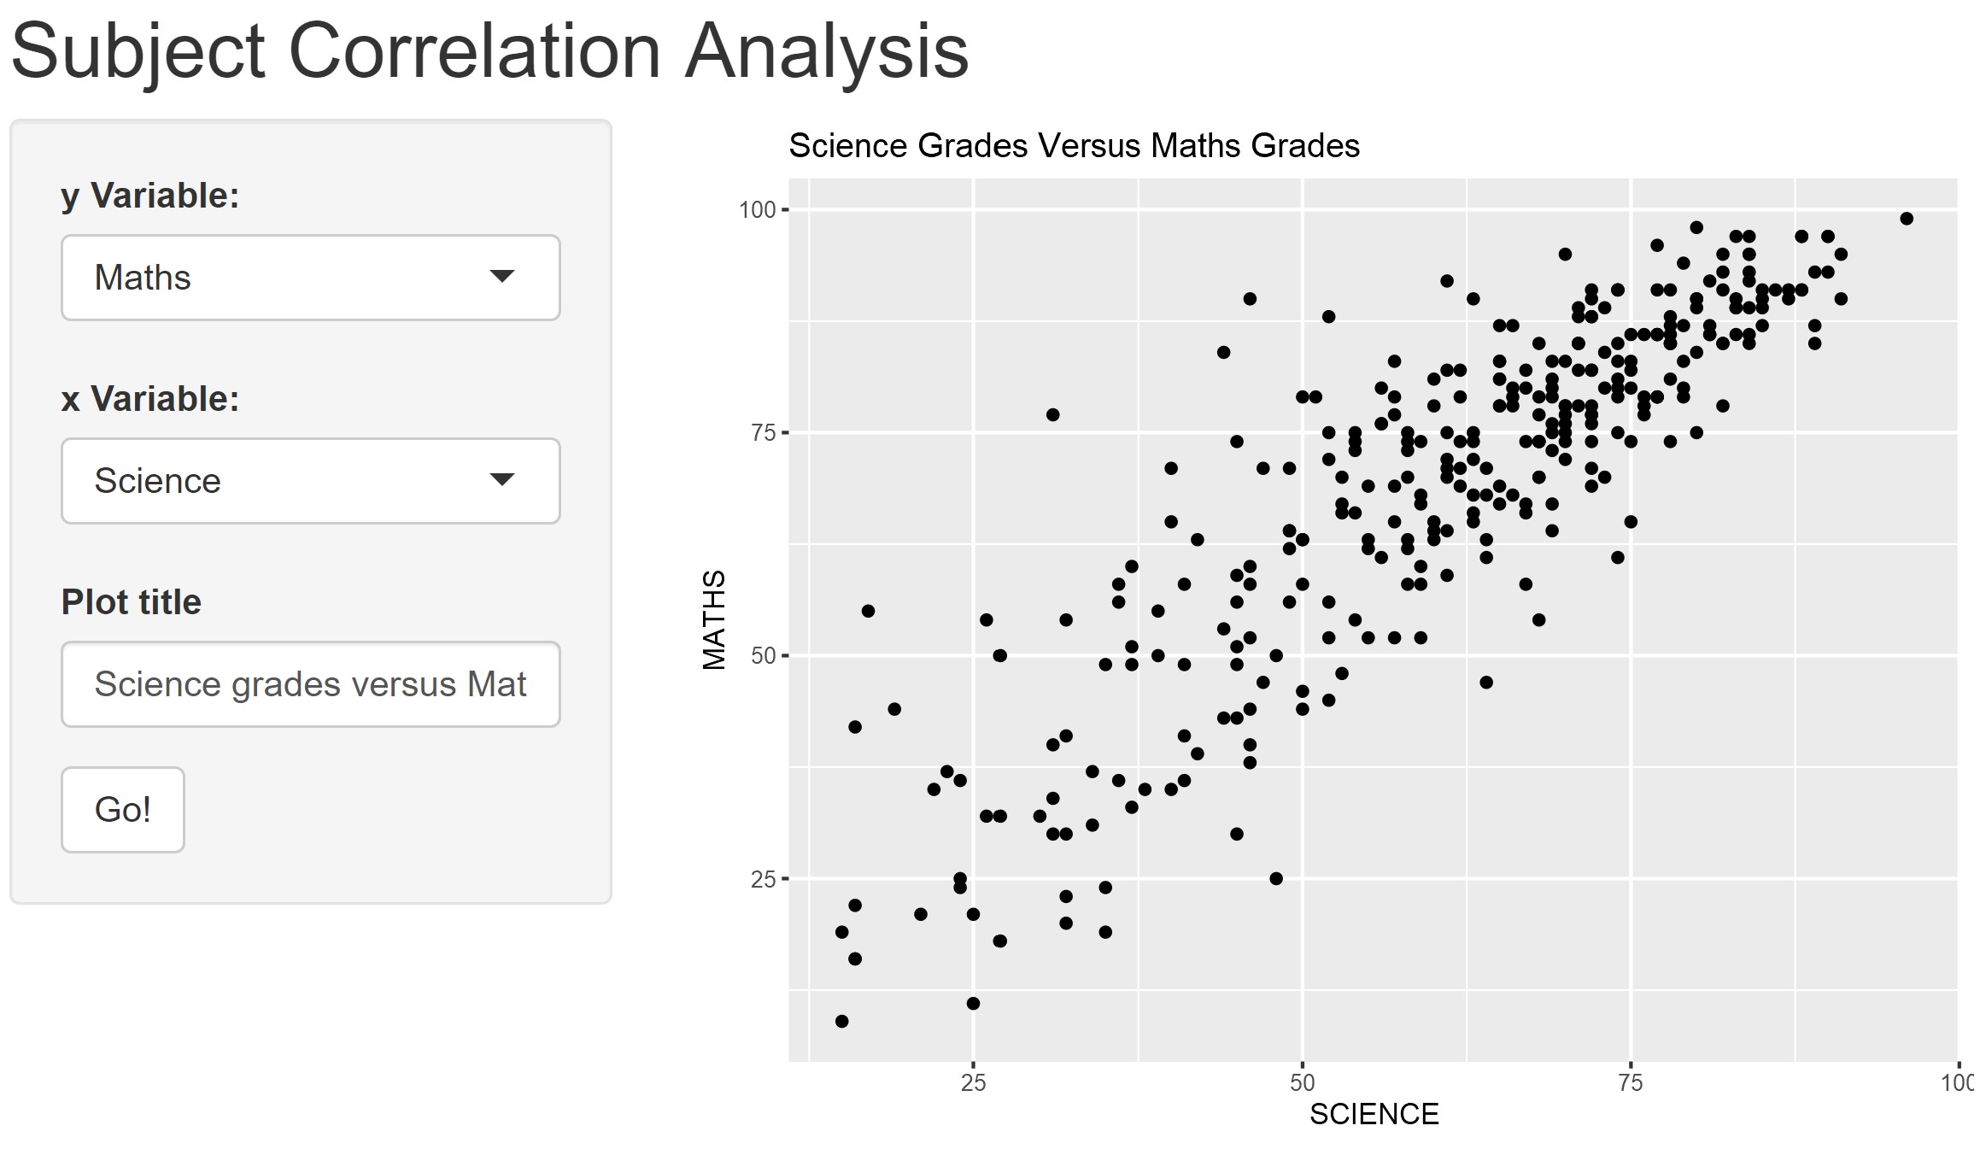This screenshot has height=1149, width=1986.
Task: Open the x Variable dropdown showing Science
Action: point(310,480)
